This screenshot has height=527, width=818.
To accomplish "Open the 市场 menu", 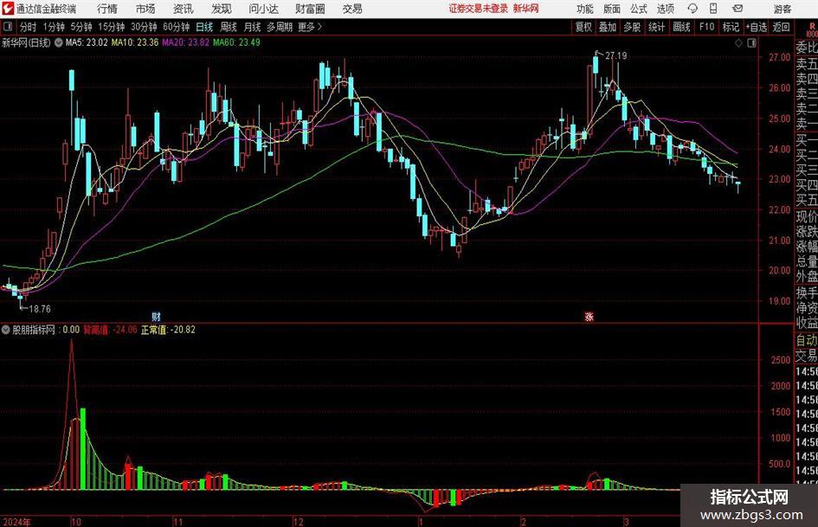I will 145,9.
